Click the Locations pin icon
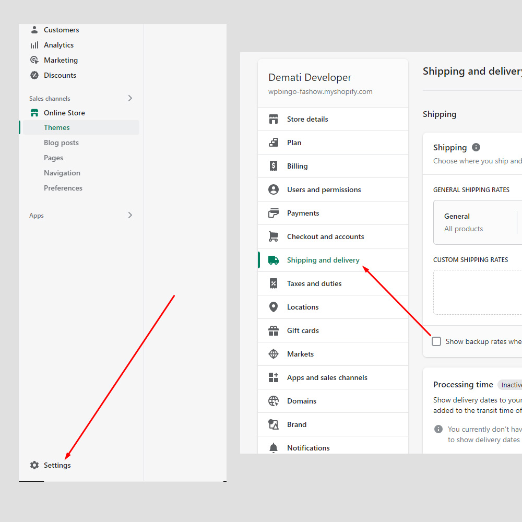Image resolution: width=522 pixels, height=522 pixels. 274,307
